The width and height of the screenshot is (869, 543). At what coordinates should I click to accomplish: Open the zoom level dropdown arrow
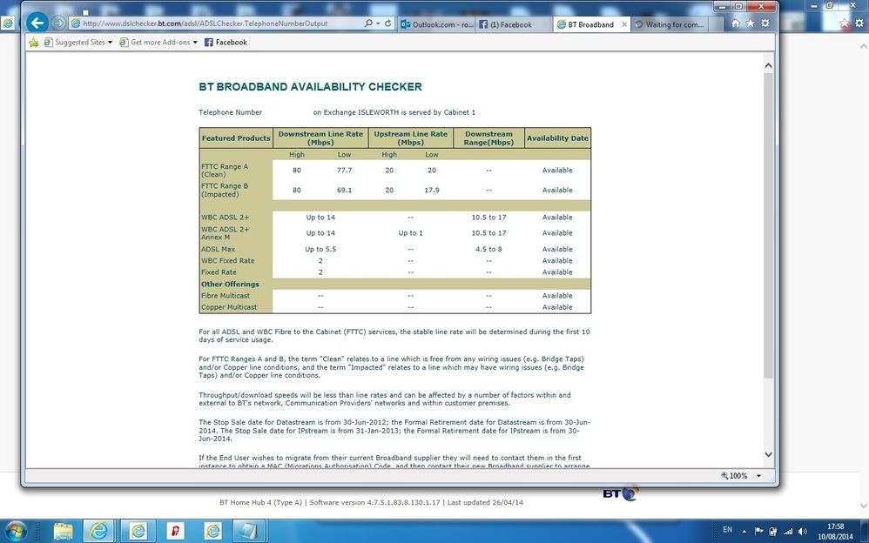coord(758,476)
